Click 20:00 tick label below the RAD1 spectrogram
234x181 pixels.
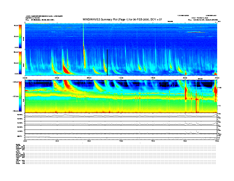click(x=185, y=78)
